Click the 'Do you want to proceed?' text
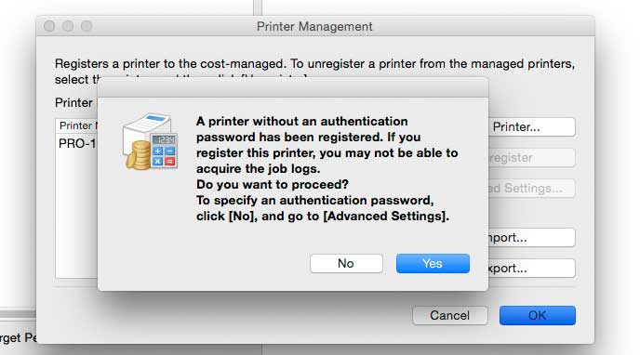Screen dimensions: 640x355 pos(273,184)
